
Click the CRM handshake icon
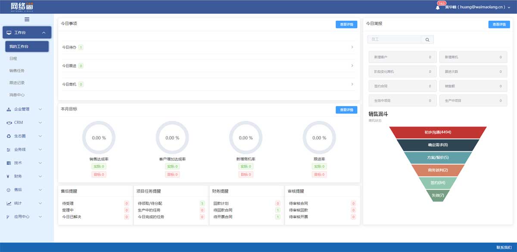pyautogui.click(x=9, y=123)
